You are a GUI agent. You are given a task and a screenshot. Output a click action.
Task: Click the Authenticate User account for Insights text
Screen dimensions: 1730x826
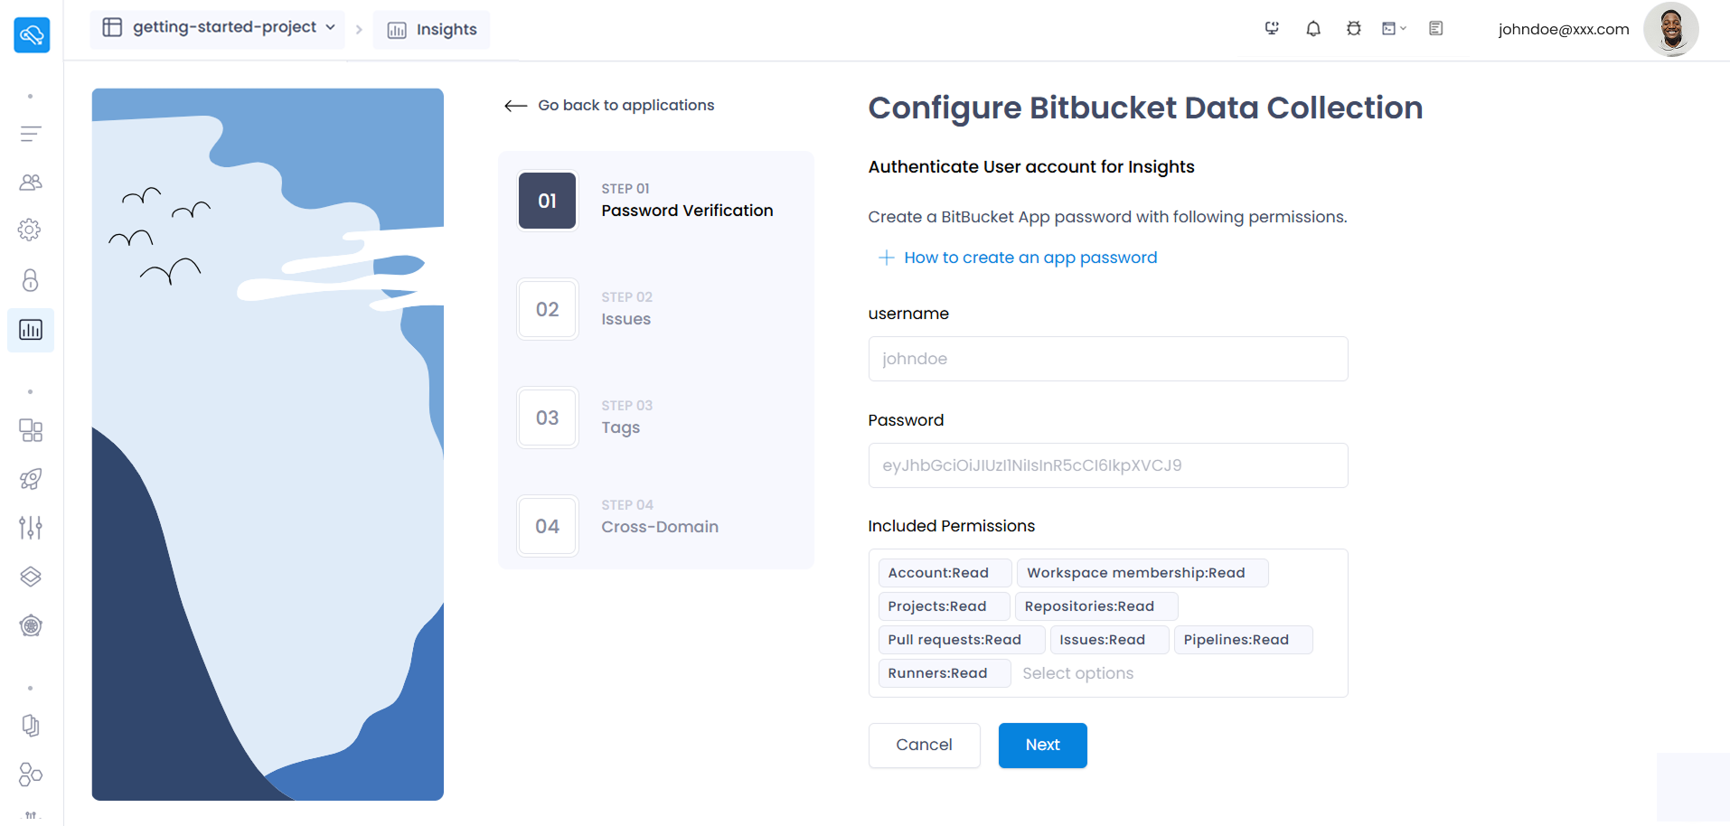[x=1031, y=167]
